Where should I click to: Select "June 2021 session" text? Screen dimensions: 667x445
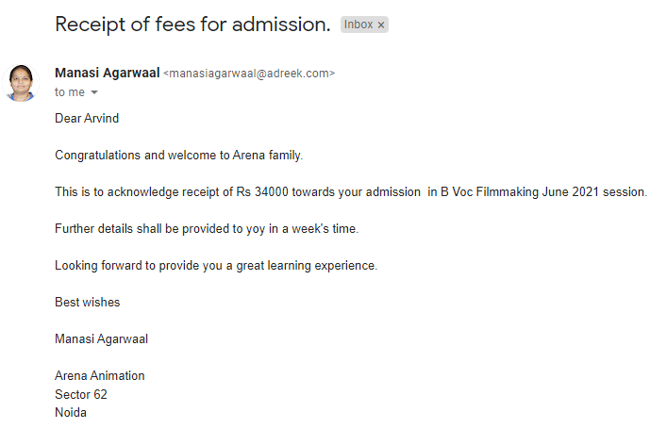[x=593, y=191]
